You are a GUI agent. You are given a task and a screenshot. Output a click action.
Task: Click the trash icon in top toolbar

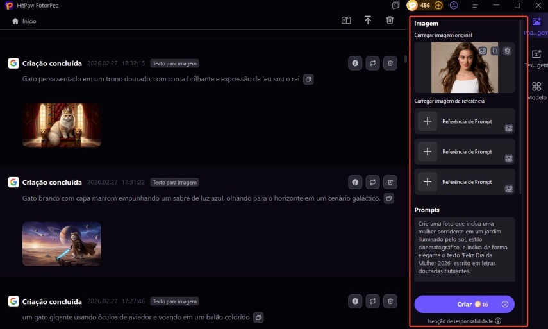point(390,21)
